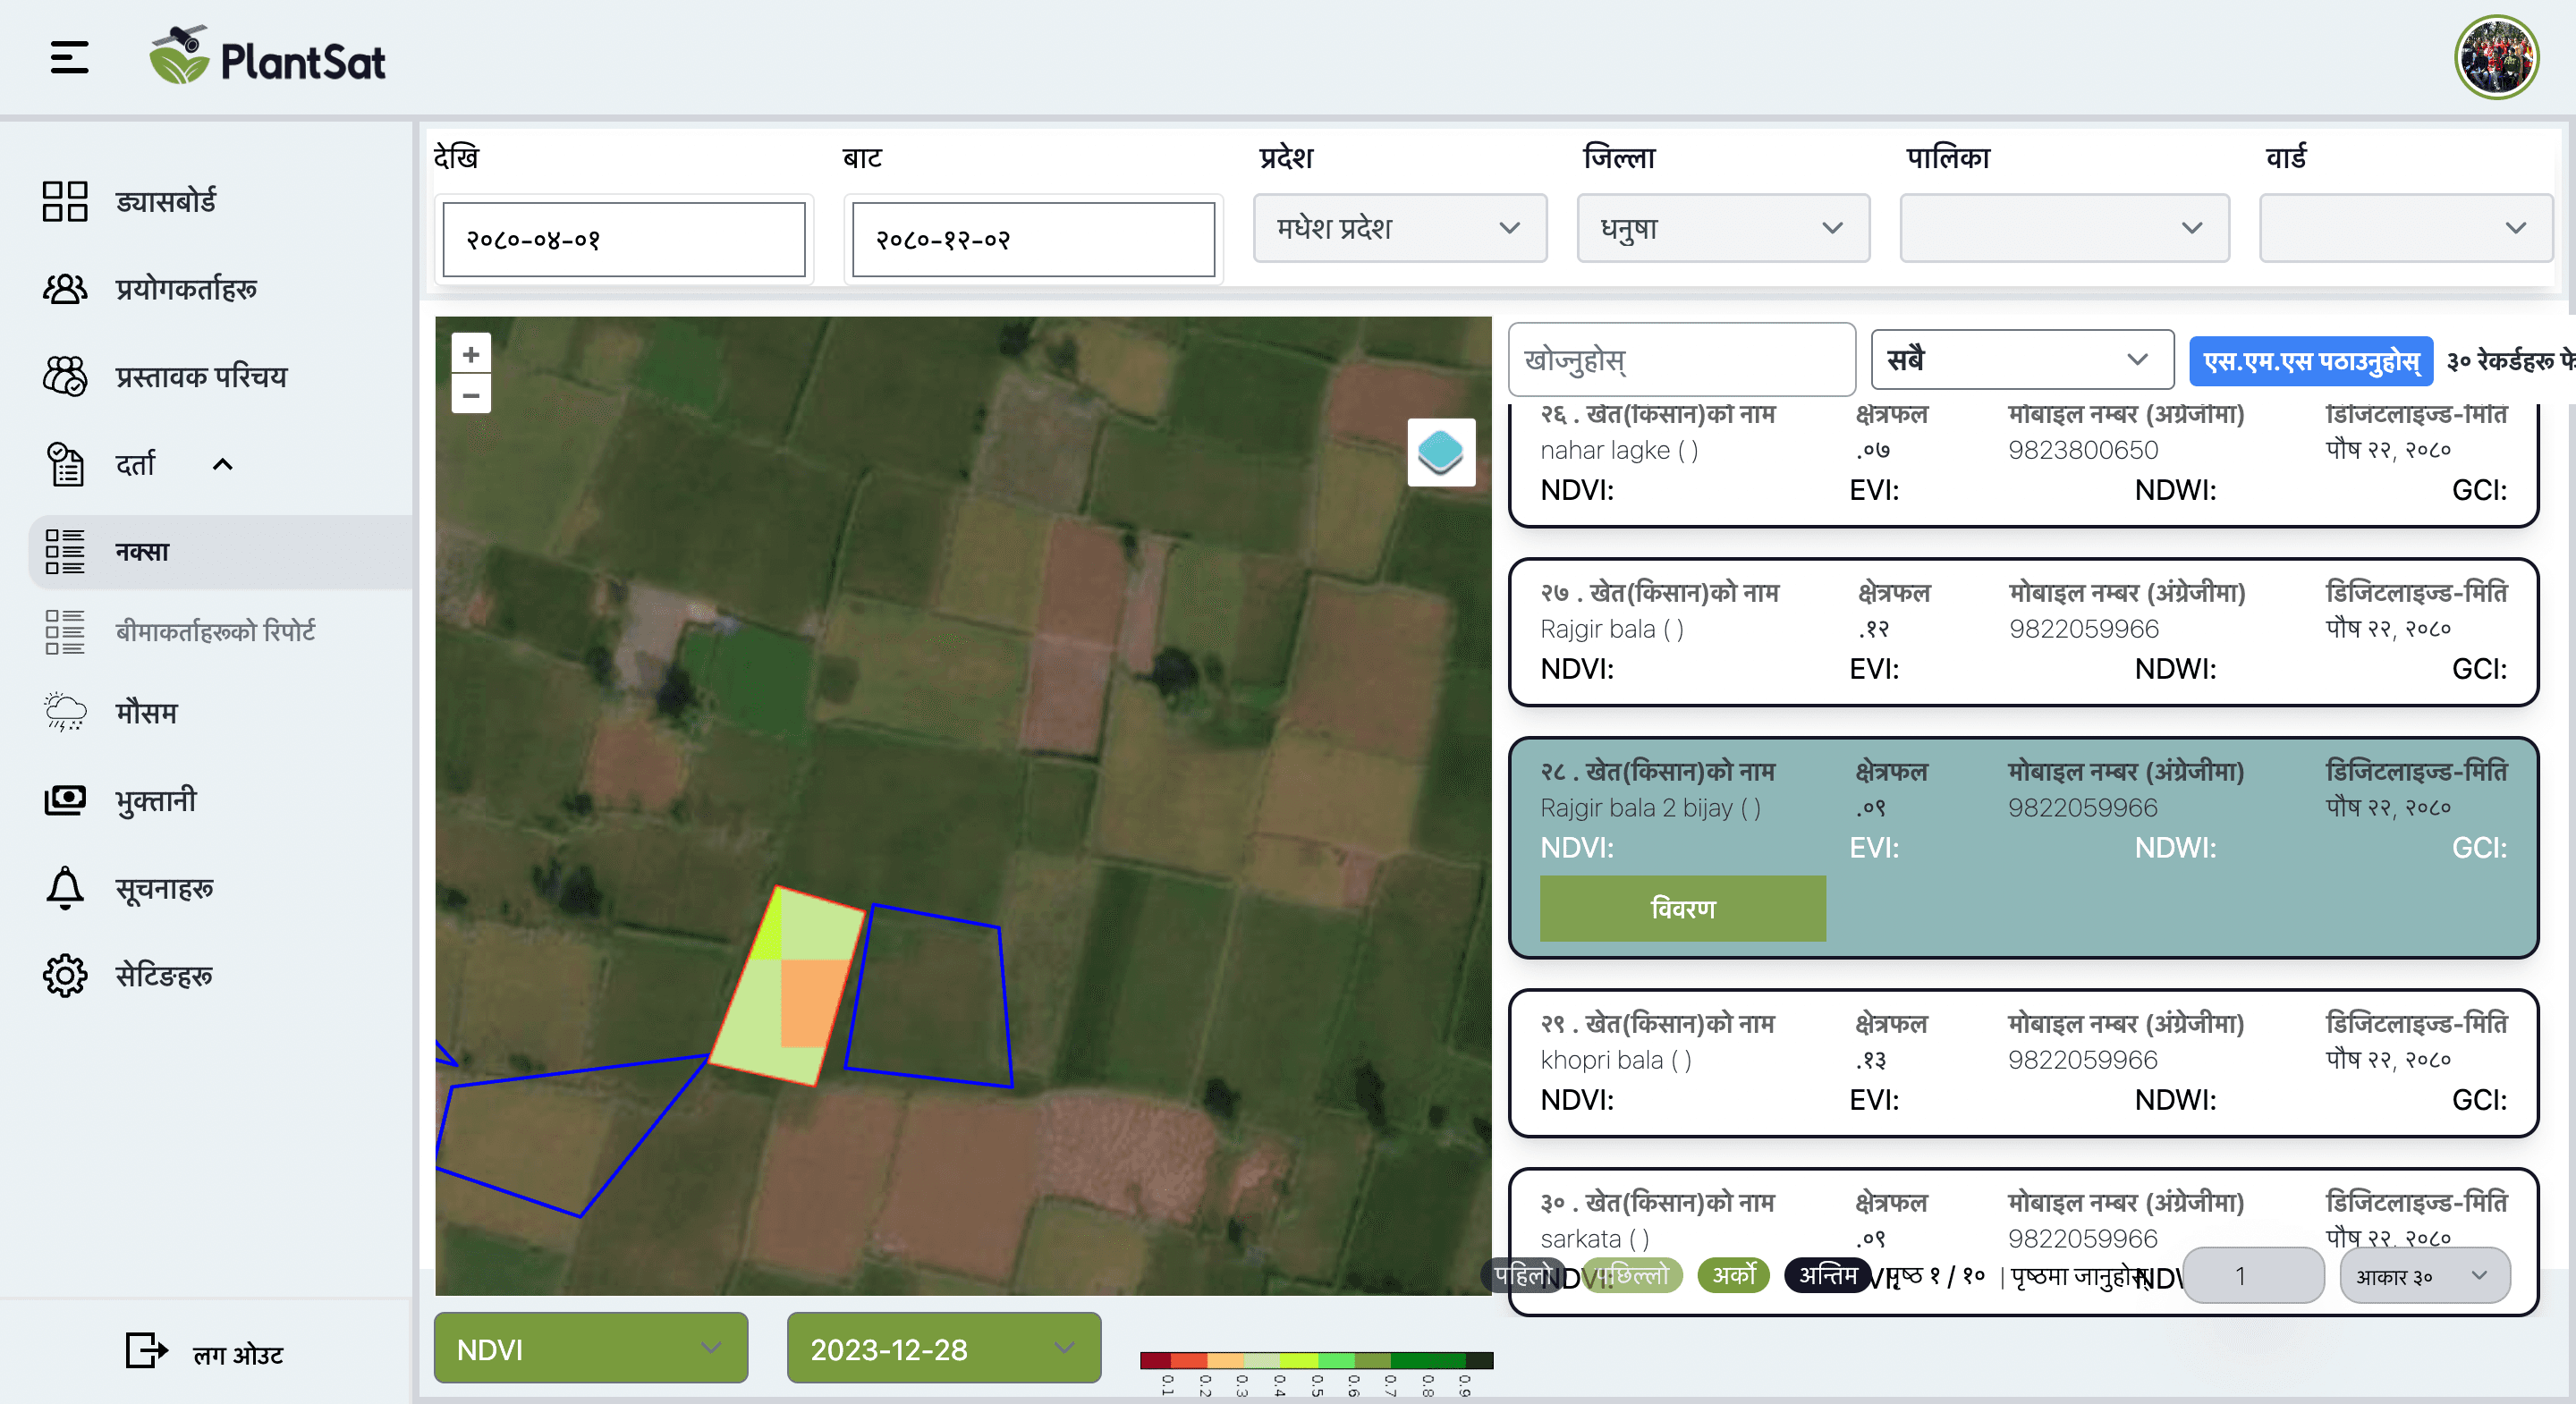Zoom out on the map
Viewport: 2576px width, 1404px height.
tap(471, 395)
